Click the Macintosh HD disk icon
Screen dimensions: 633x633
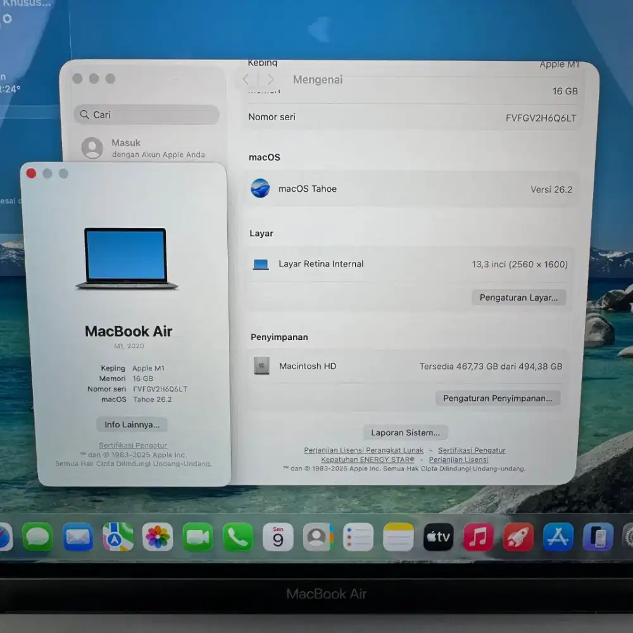coord(262,366)
